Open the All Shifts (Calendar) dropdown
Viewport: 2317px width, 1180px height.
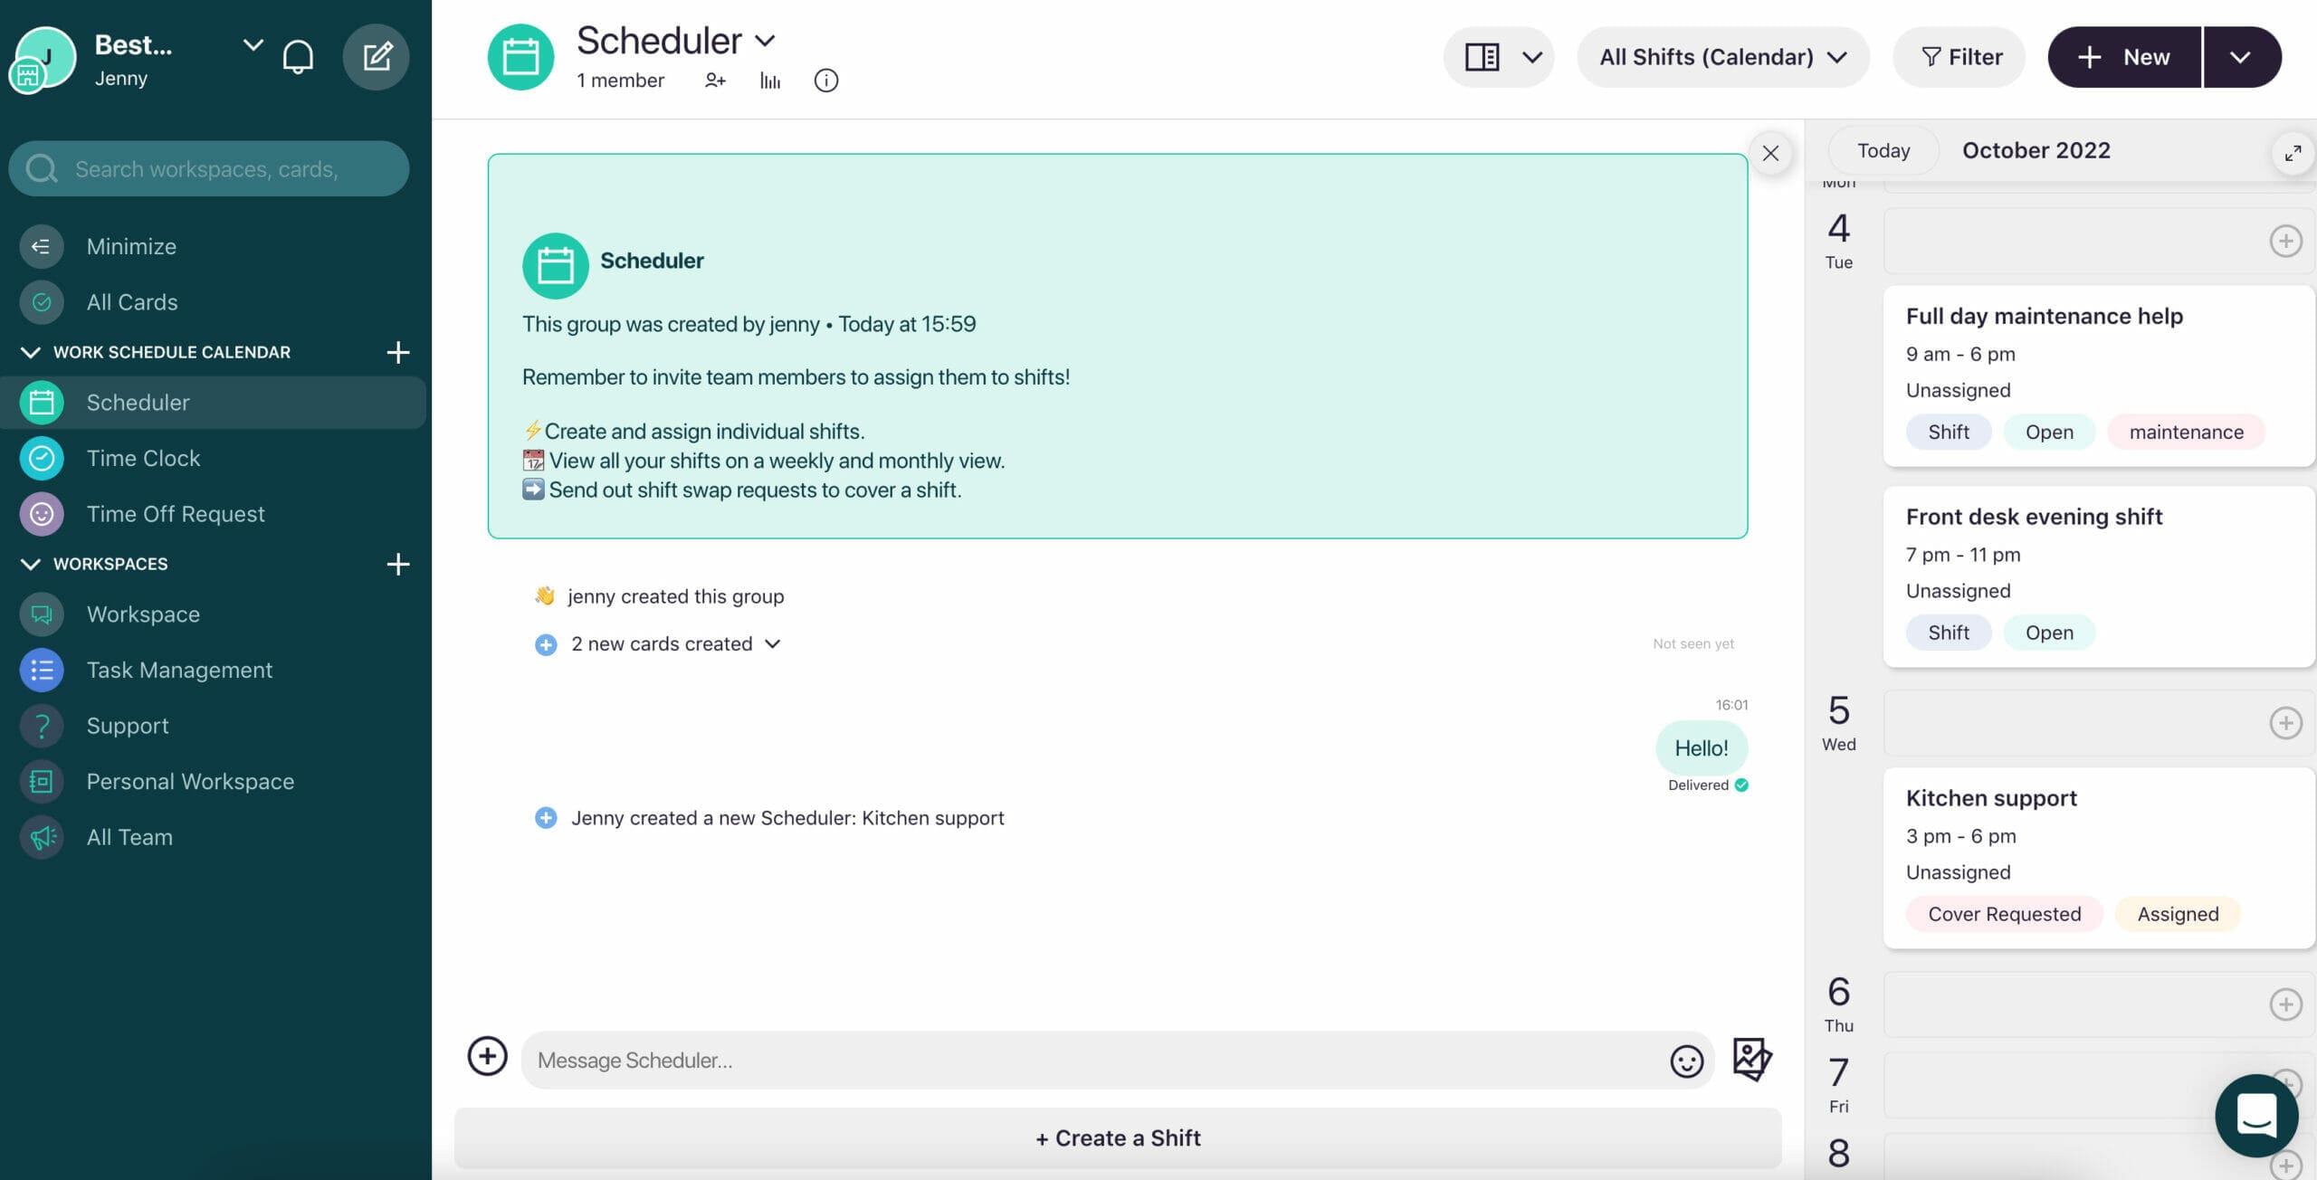coord(1721,56)
